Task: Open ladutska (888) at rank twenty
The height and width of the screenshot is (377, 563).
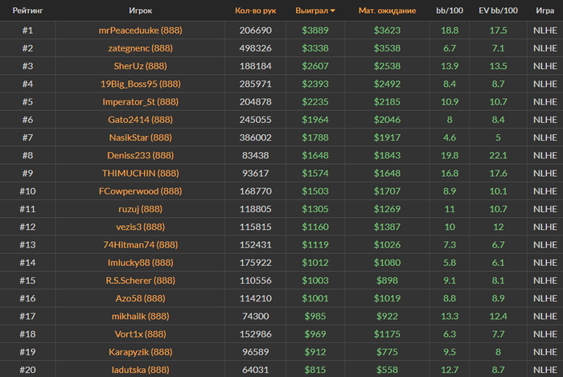Action: tap(141, 370)
